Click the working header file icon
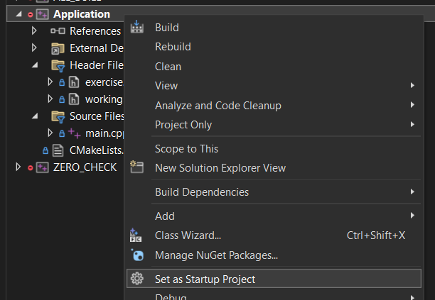The width and height of the screenshot is (435, 300). [x=74, y=99]
